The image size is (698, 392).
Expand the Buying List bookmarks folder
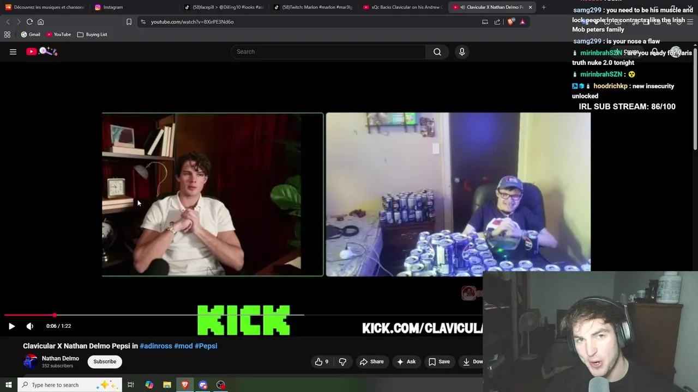click(92, 34)
